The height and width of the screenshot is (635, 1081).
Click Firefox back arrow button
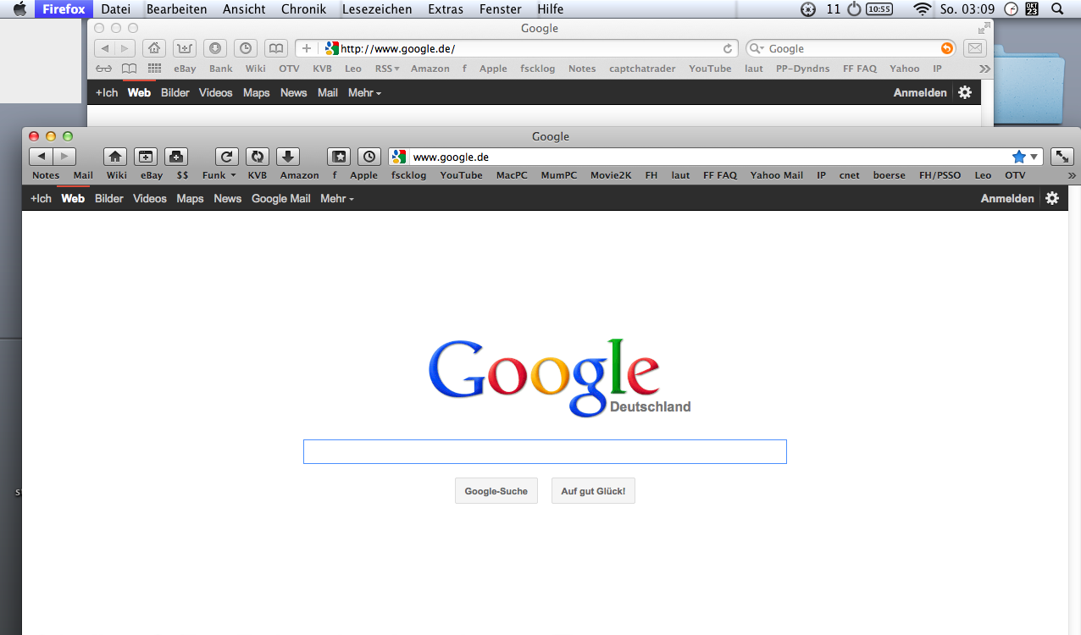[x=41, y=157]
